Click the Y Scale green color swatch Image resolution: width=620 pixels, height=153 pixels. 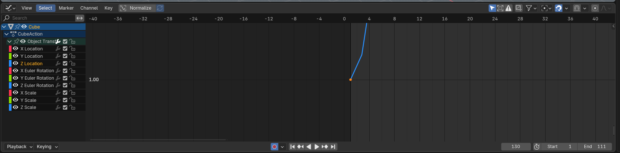[x=10, y=100]
